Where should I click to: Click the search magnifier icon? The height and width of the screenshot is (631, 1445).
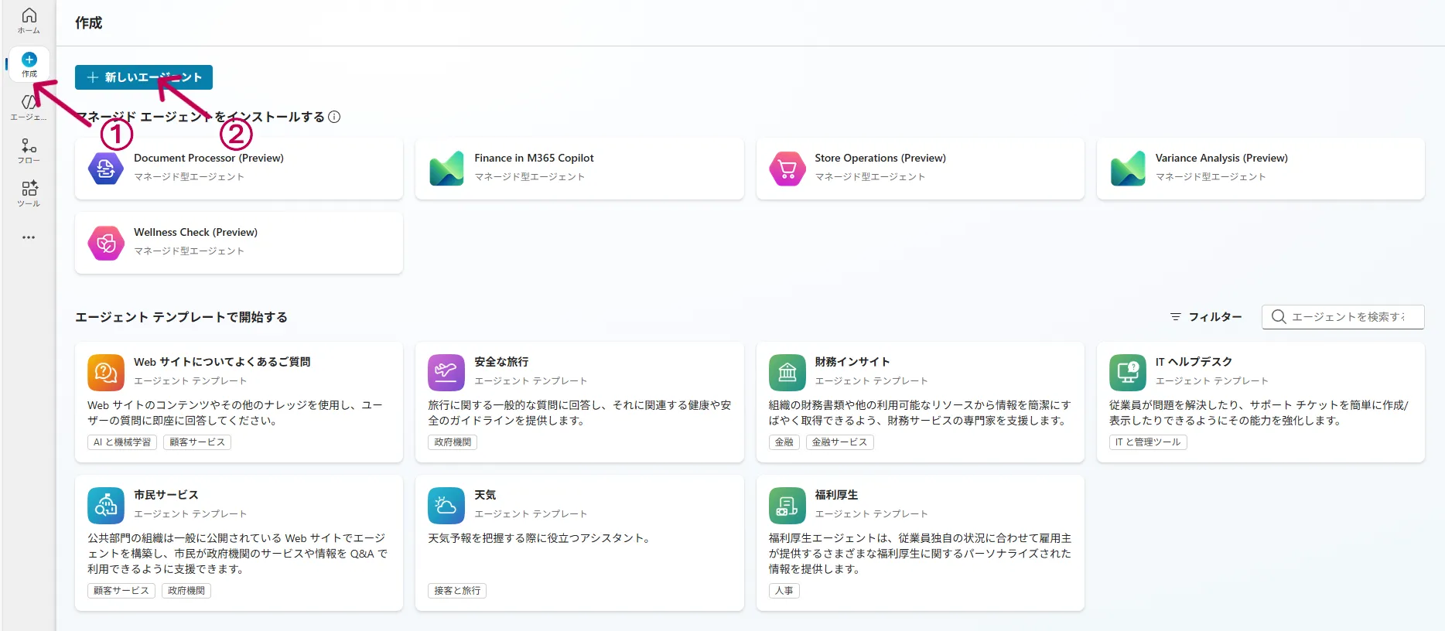(1279, 317)
